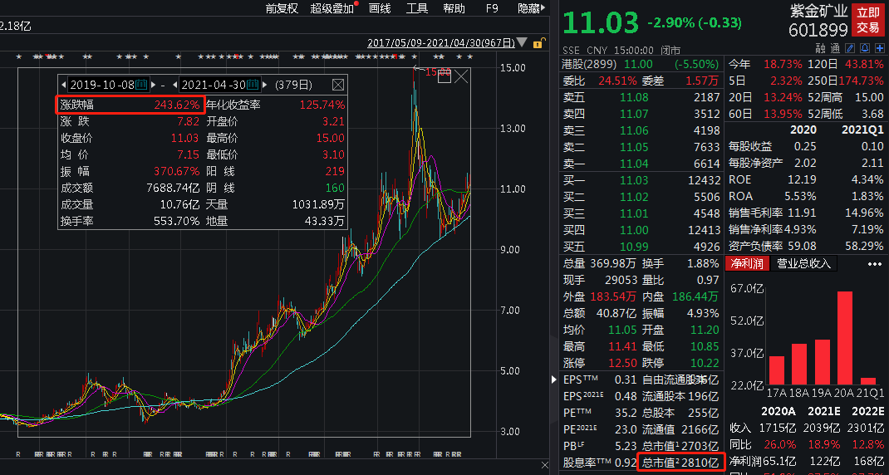
Task: Open the 帮助 help menu
Action: pos(454,8)
